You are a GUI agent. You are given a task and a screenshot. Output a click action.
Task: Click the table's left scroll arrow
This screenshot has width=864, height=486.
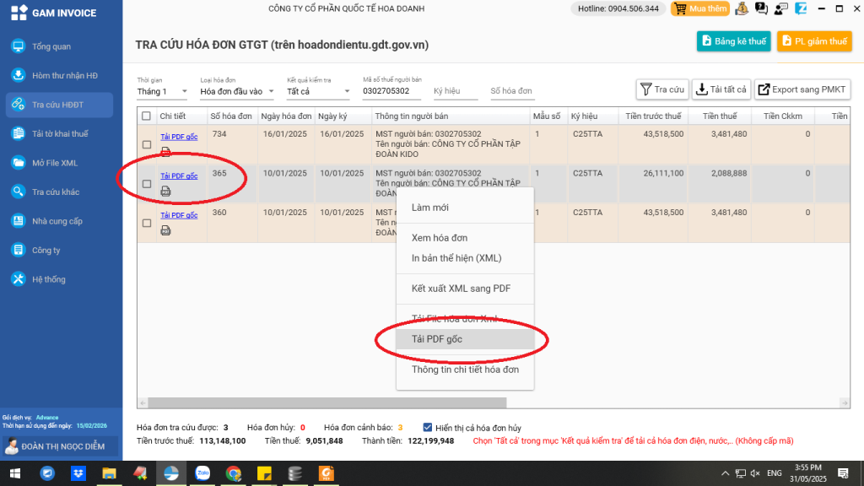point(143,402)
